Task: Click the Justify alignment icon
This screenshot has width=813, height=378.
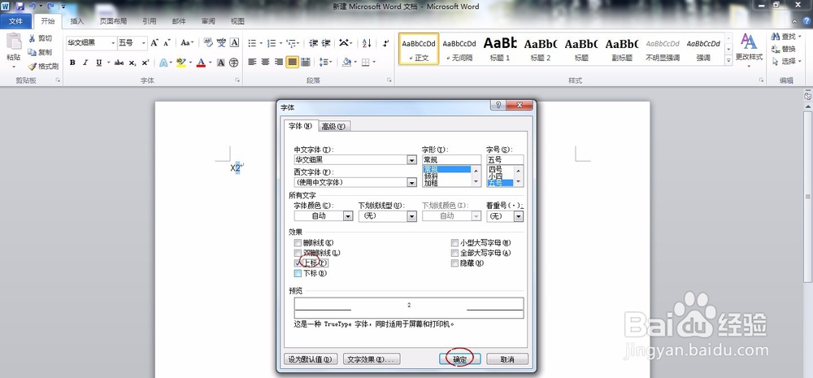Action: 293,63
